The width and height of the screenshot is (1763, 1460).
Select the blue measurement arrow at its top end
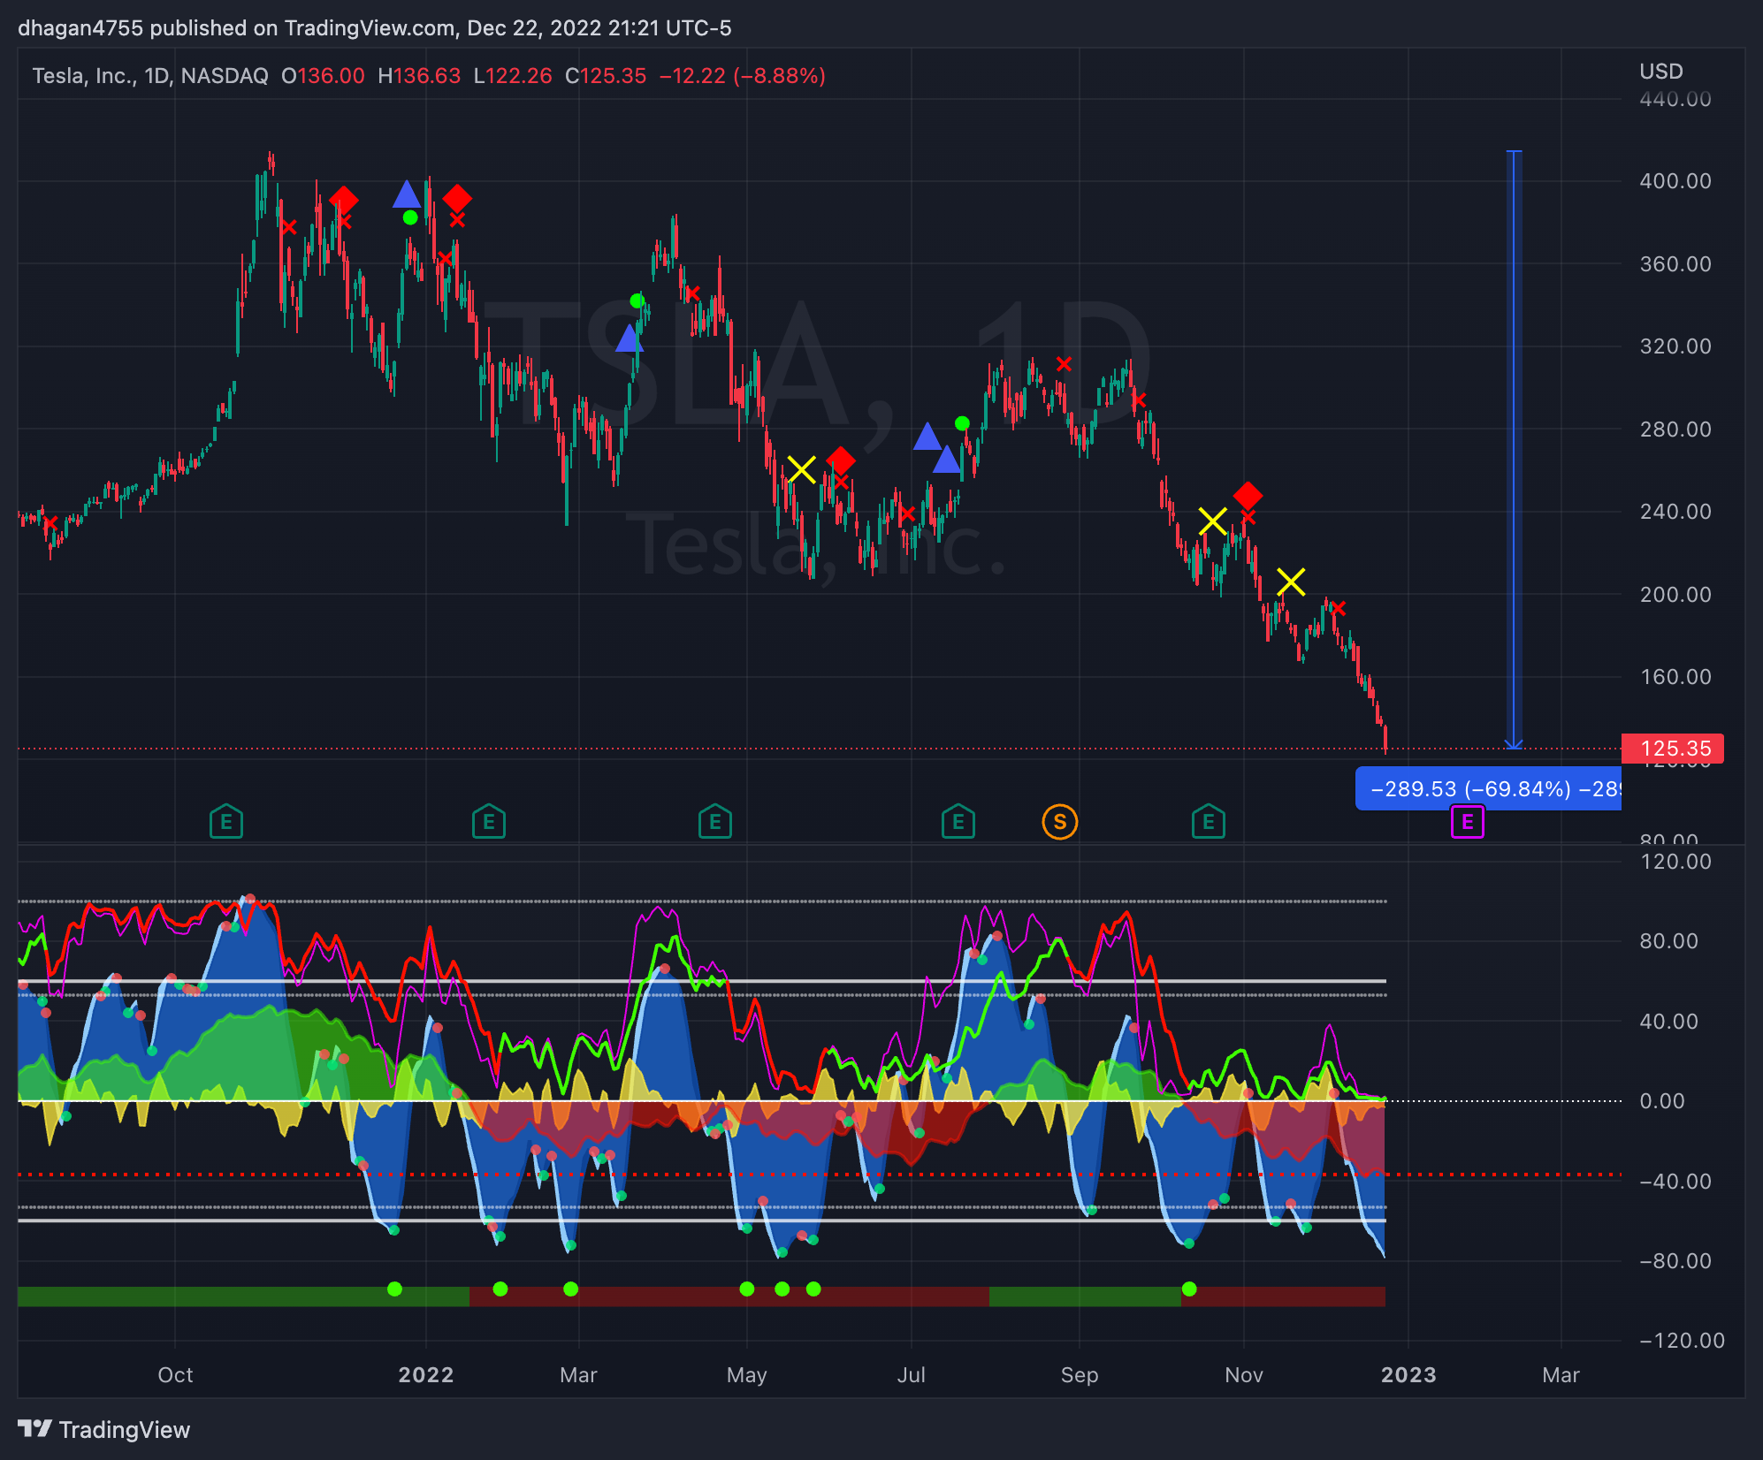(x=1514, y=152)
